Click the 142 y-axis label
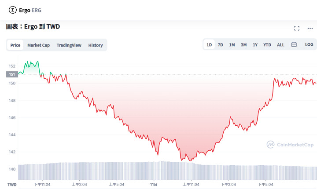The width and height of the screenshot is (317, 189). (12, 152)
